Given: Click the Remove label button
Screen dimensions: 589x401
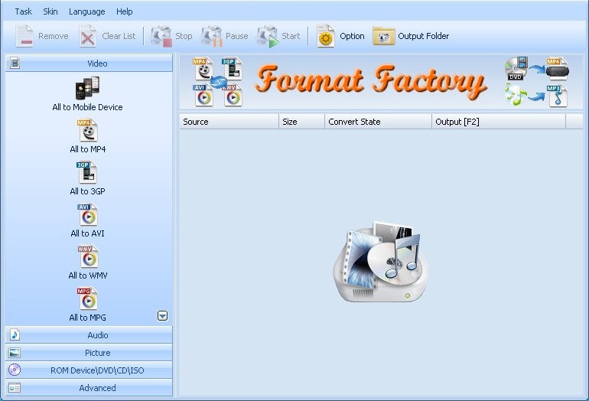Looking at the screenshot, I should click(54, 36).
